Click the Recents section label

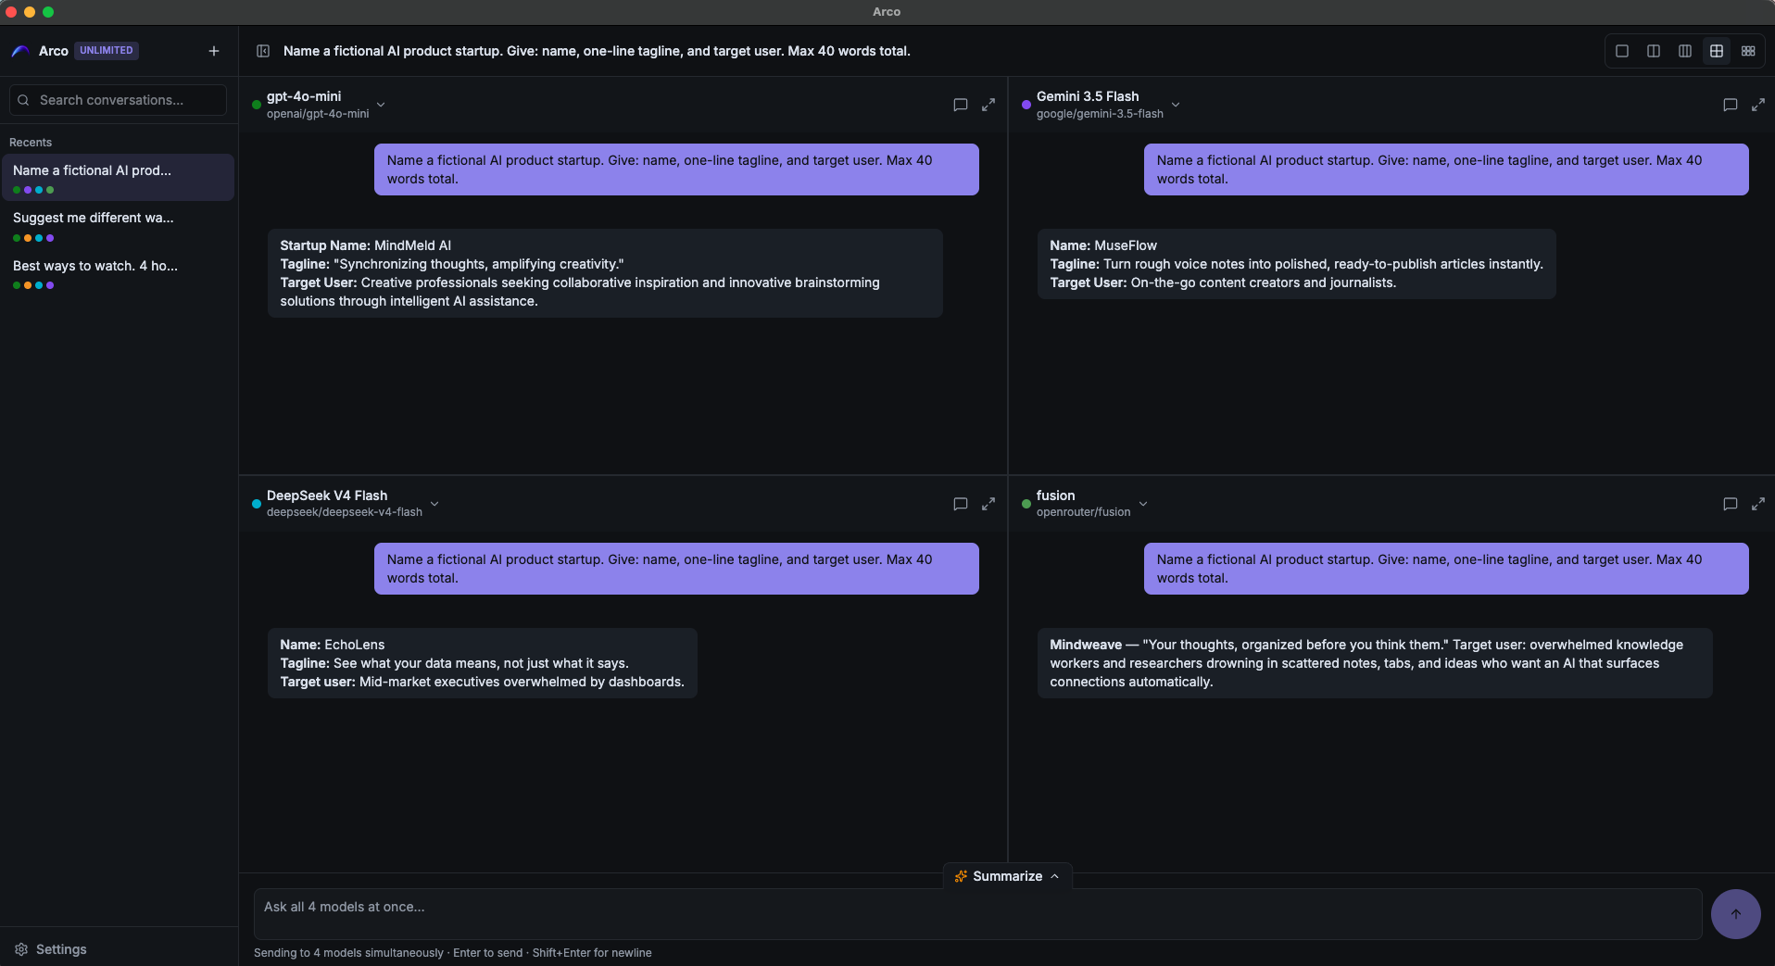[31, 143]
